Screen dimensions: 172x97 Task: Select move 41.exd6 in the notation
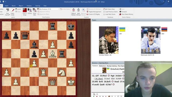95,85
